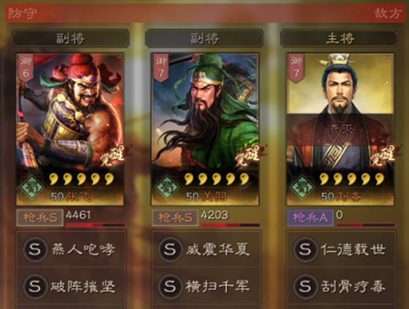The width and height of the screenshot is (409, 309).
Task: Open Guan Yu's hero card portrait
Action: pyautogui.click(x=205, y=129)
